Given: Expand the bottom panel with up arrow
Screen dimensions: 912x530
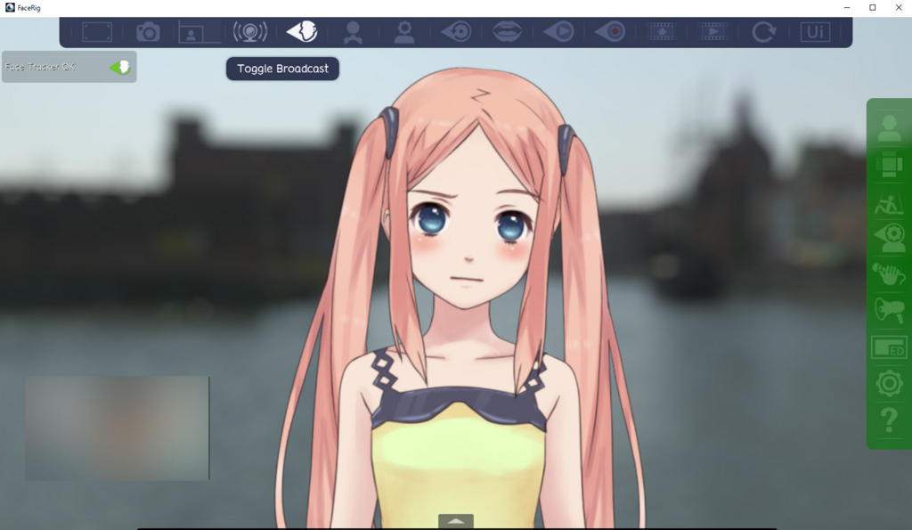Looking at the screenshot, I should (x=455, y=521).
